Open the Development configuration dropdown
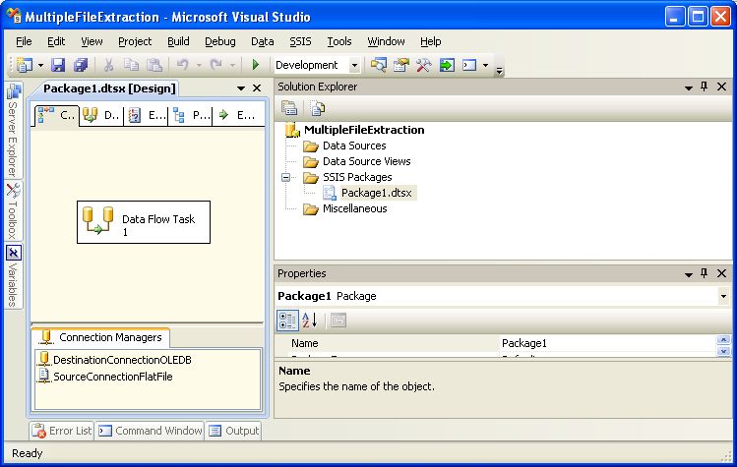The image size is (737, 467). pos(354,65)
